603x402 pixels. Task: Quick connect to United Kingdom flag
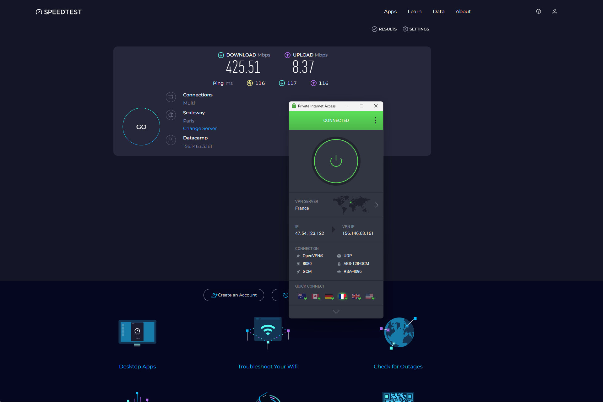coord(356,296)
